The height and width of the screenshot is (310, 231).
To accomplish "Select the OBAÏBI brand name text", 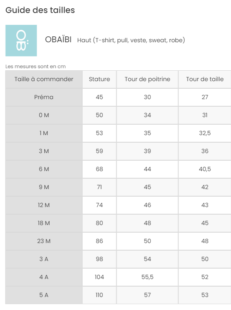I will 58,40.
